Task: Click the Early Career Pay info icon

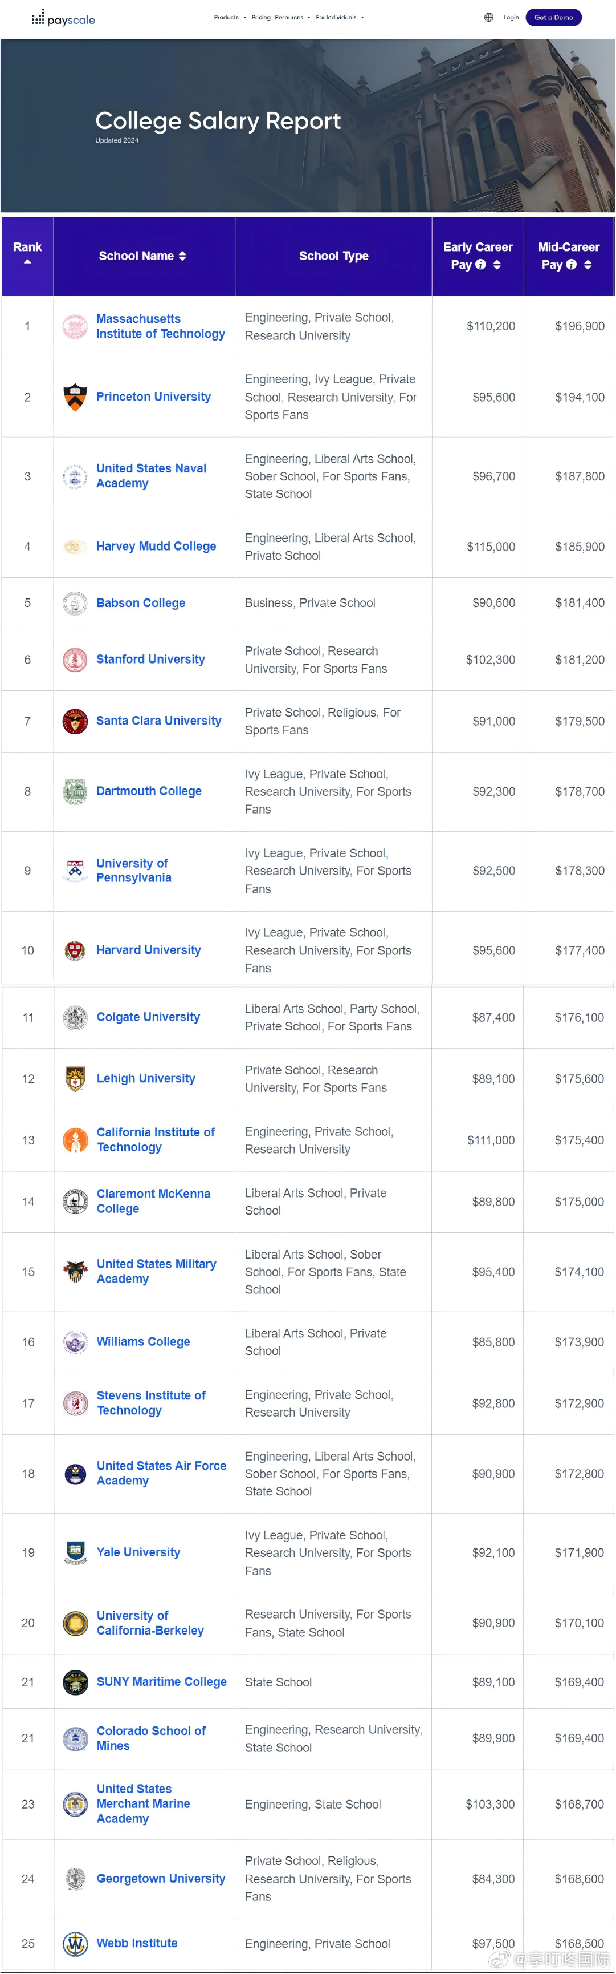Action: (x=480, y=264)
